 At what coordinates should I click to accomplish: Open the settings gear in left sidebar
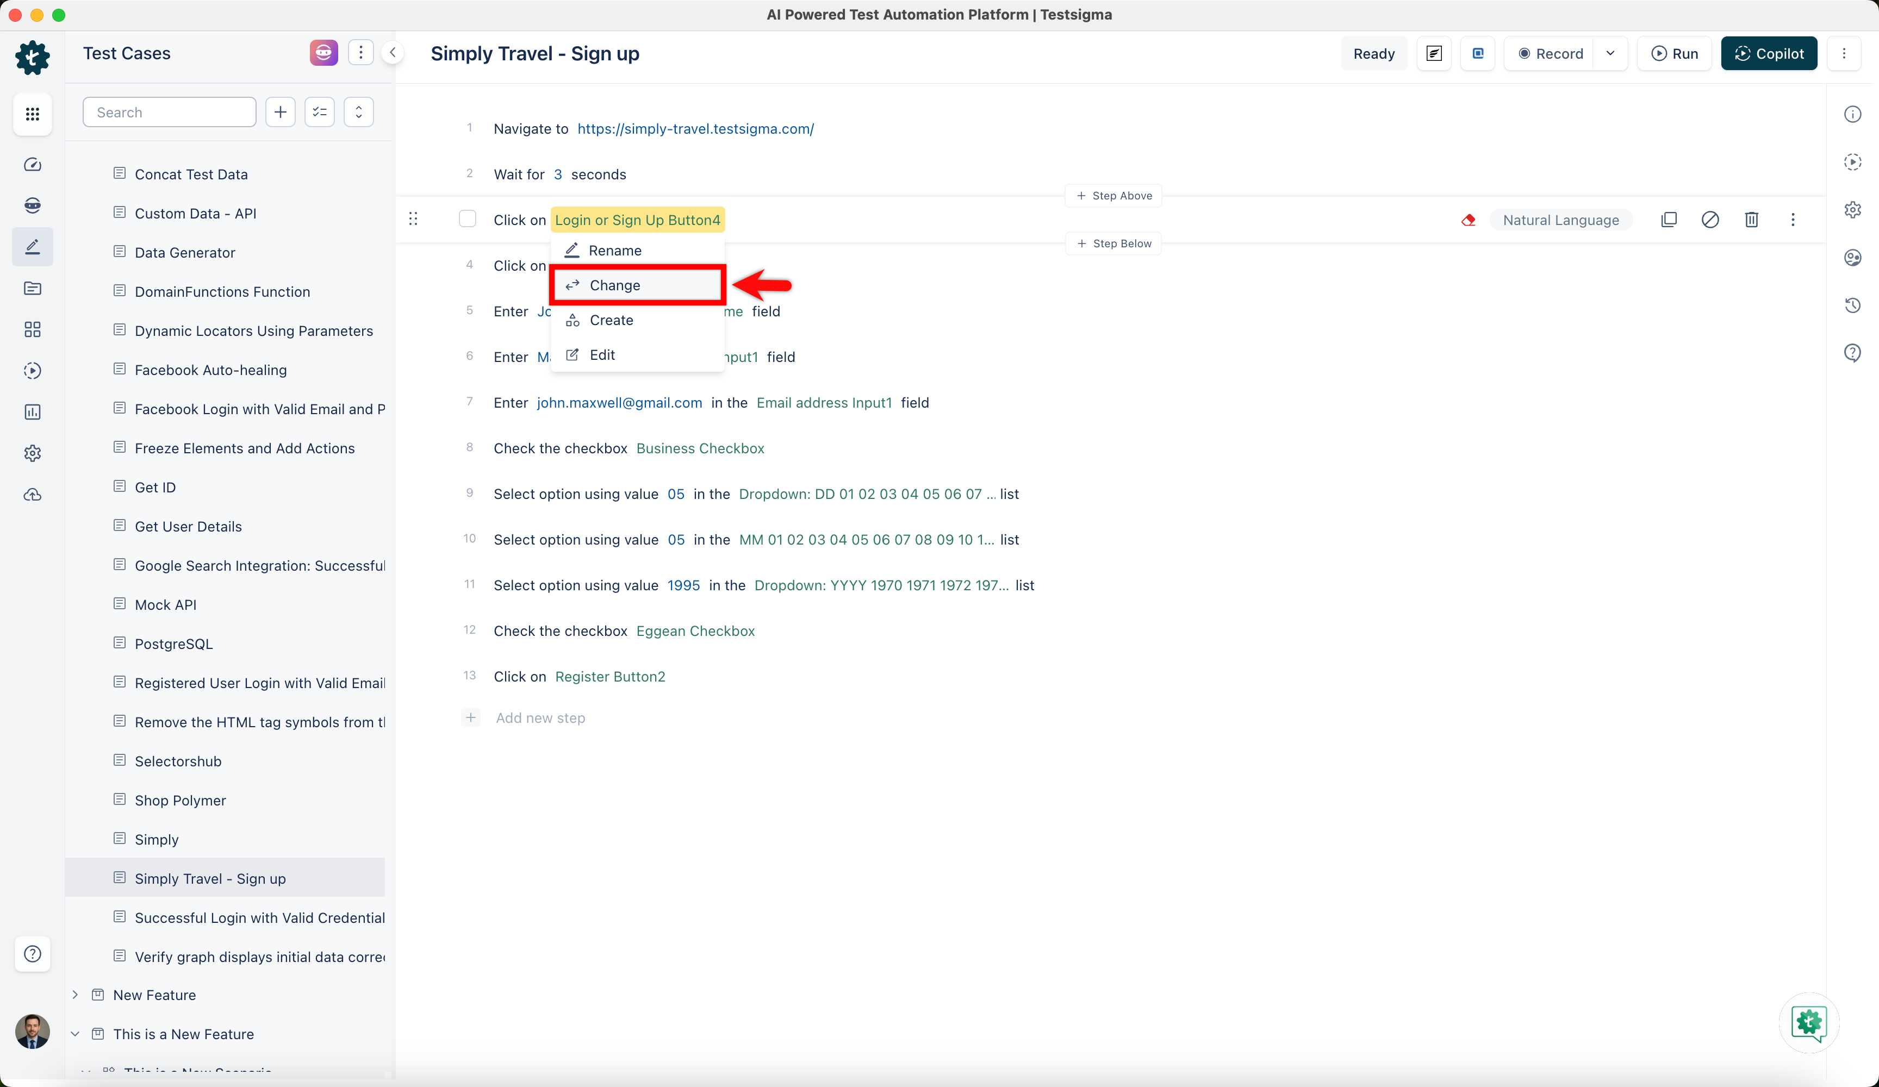pyautogui.click(x=32, y=453)
